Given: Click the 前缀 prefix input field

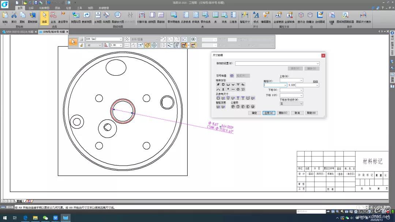Looking at the screenshot, I should click(x=273, y=85).
